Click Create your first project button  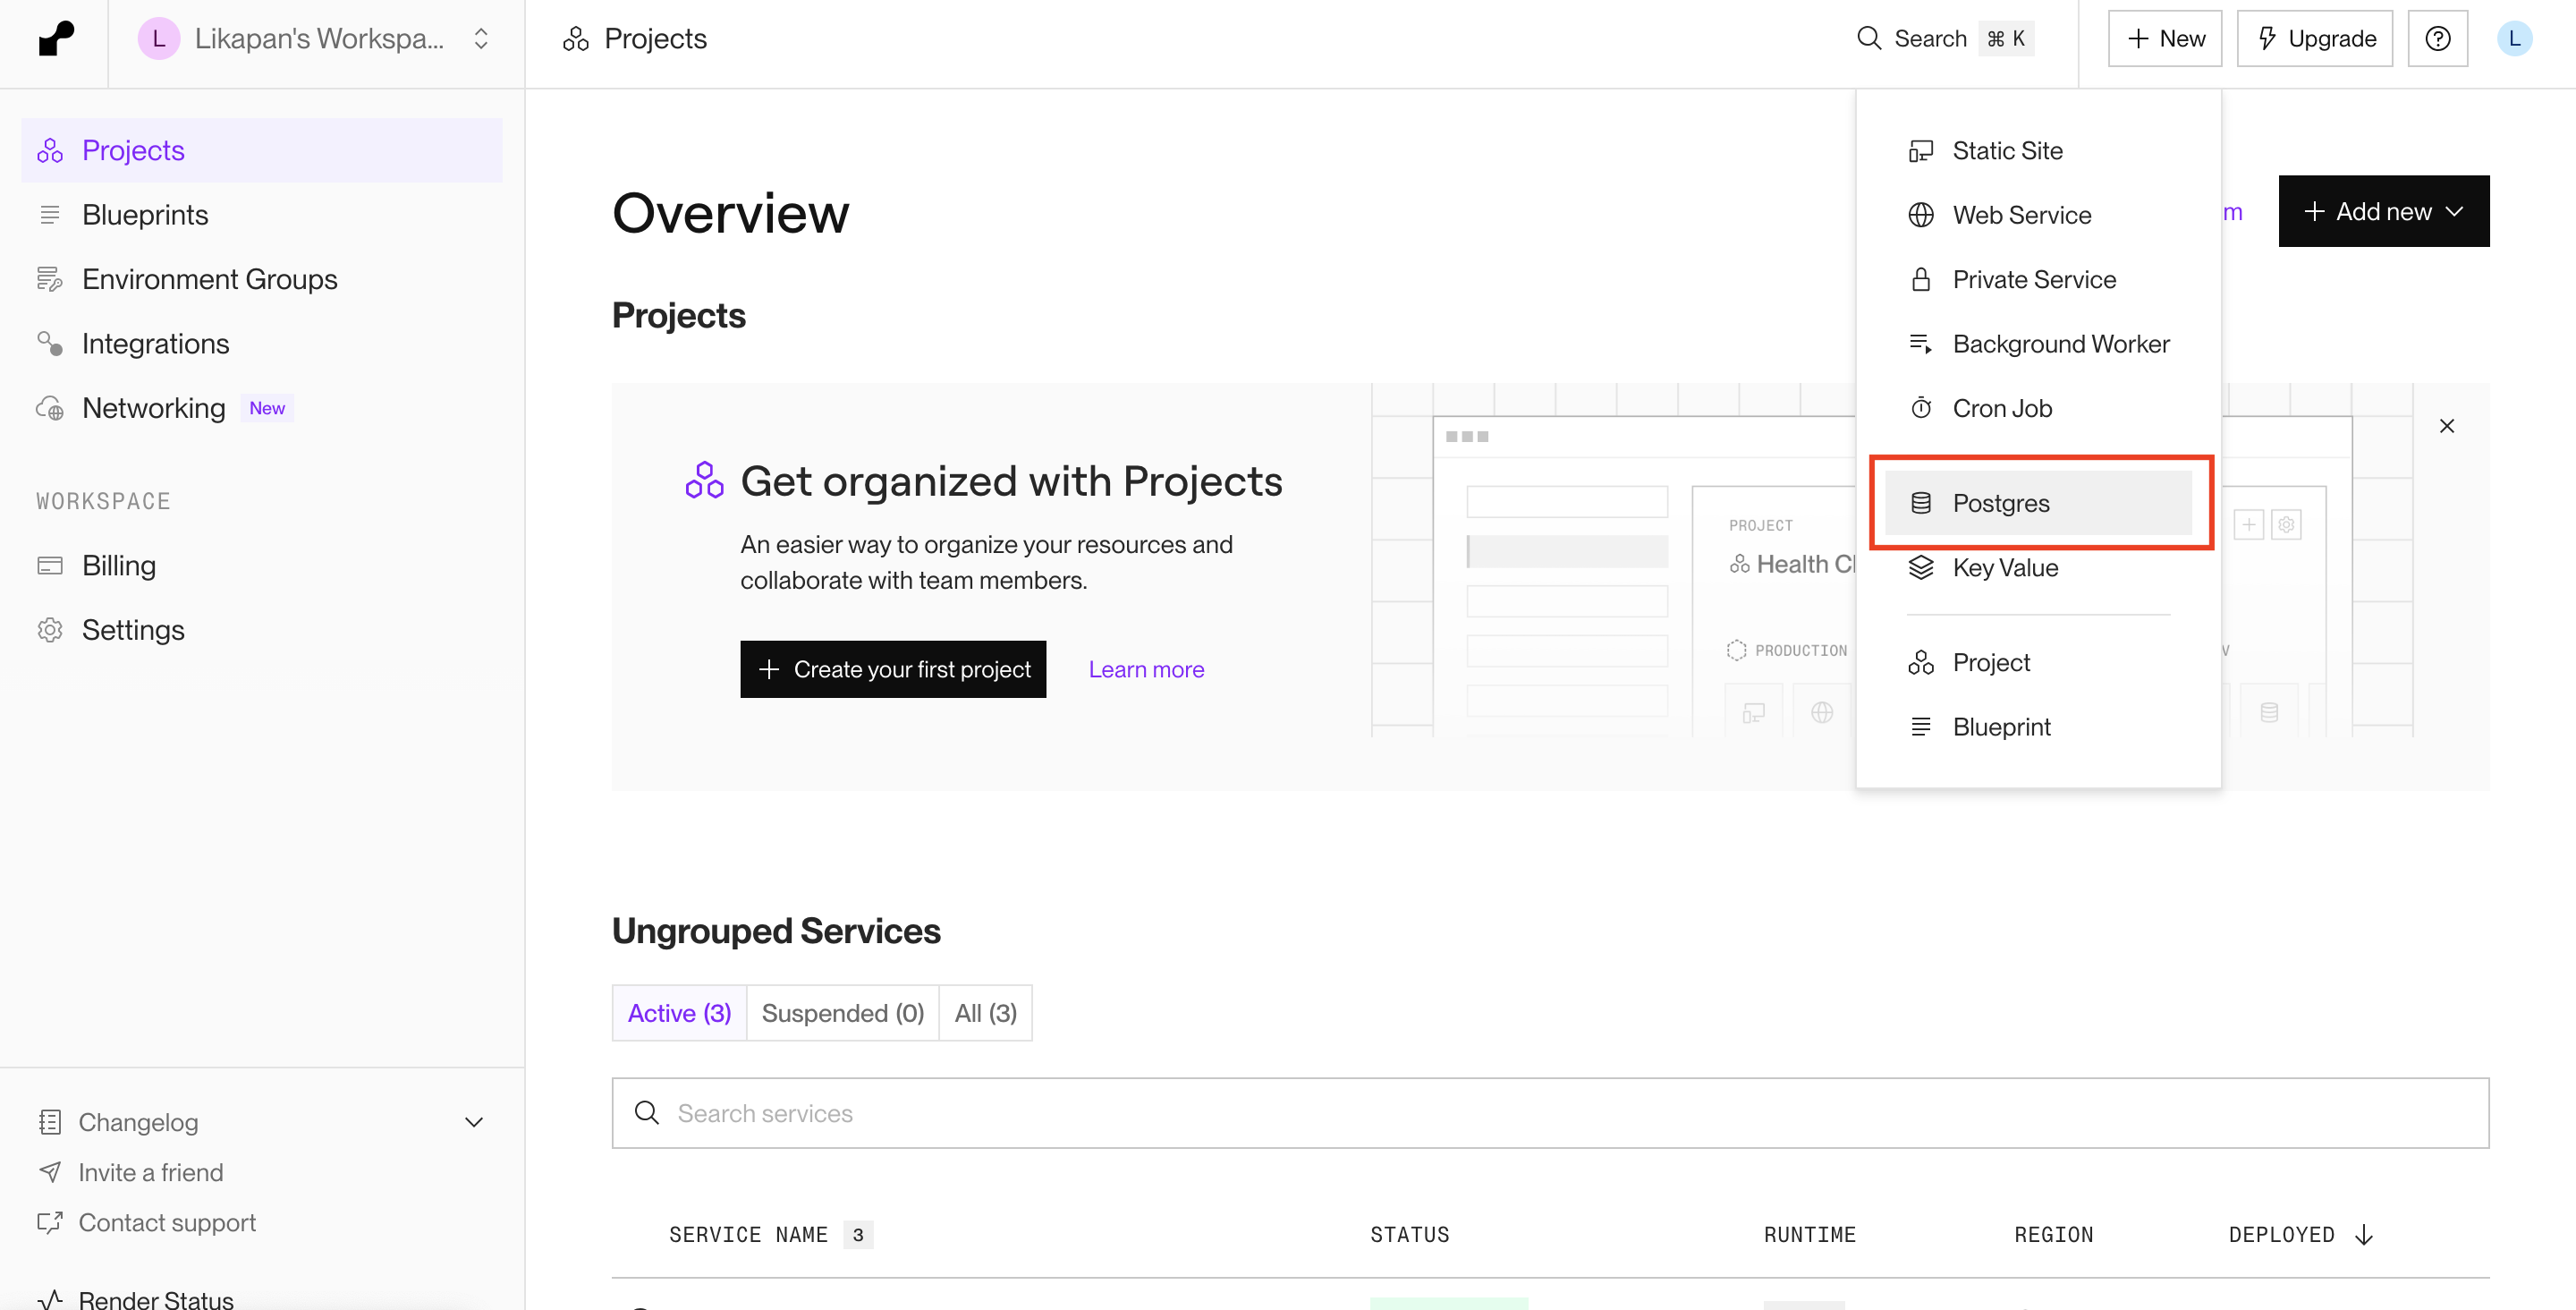coord(892,668)
